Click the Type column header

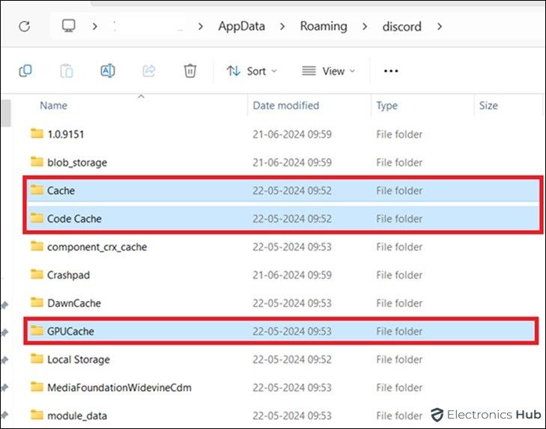click(x=386, y=106)
